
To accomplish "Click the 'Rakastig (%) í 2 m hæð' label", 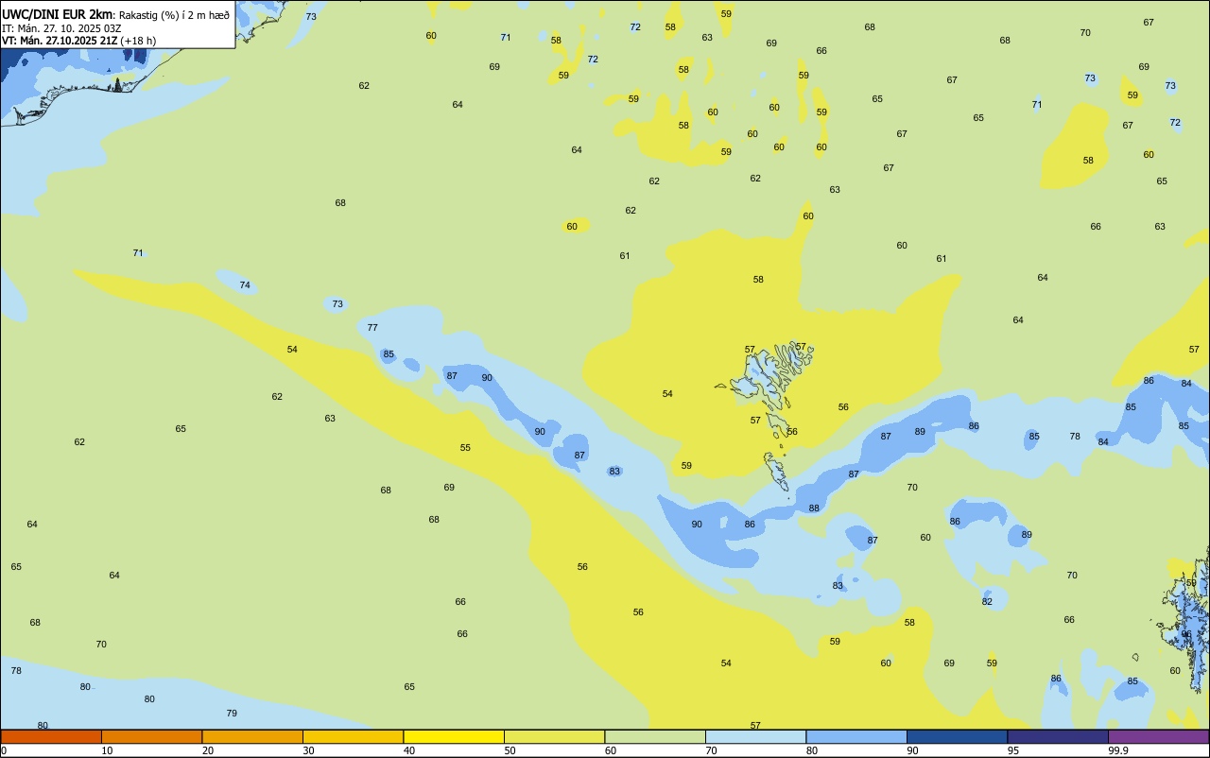I will pos(174,15).
